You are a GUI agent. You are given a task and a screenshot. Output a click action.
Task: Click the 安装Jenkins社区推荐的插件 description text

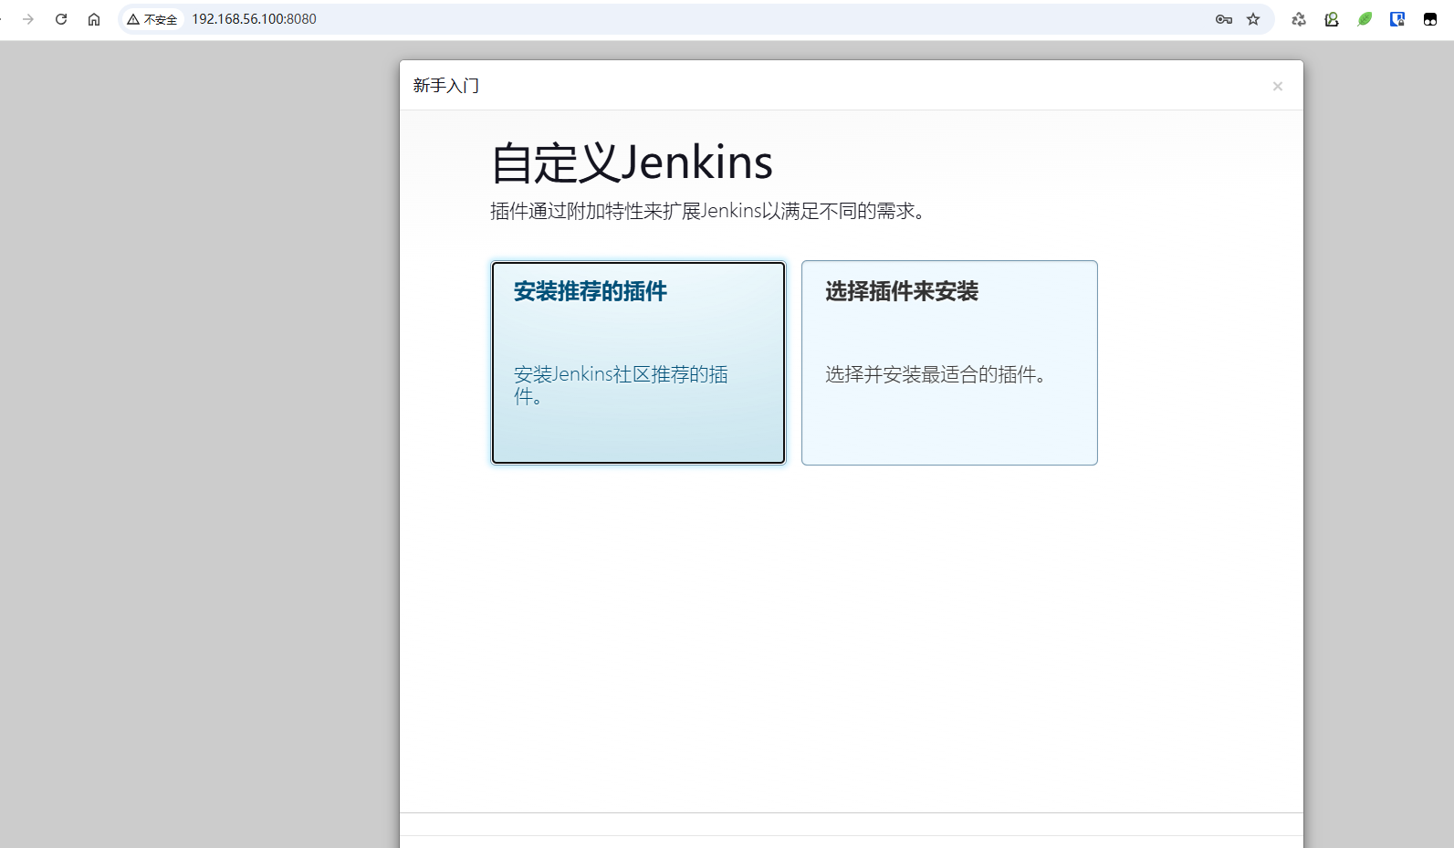pyautogui.click(x=621, y=385)
